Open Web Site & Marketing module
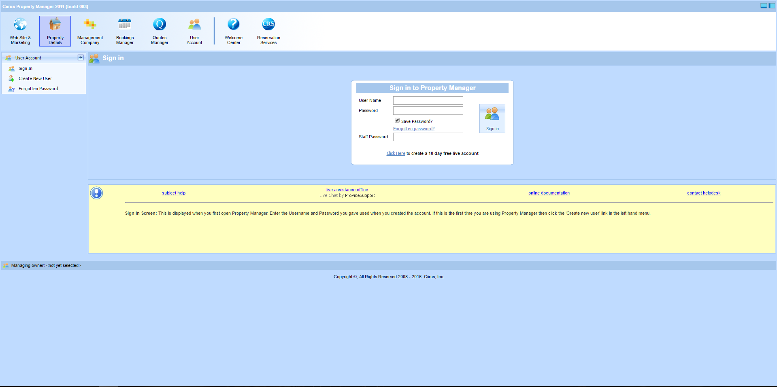The image size is (777, 387). (20, 31)
